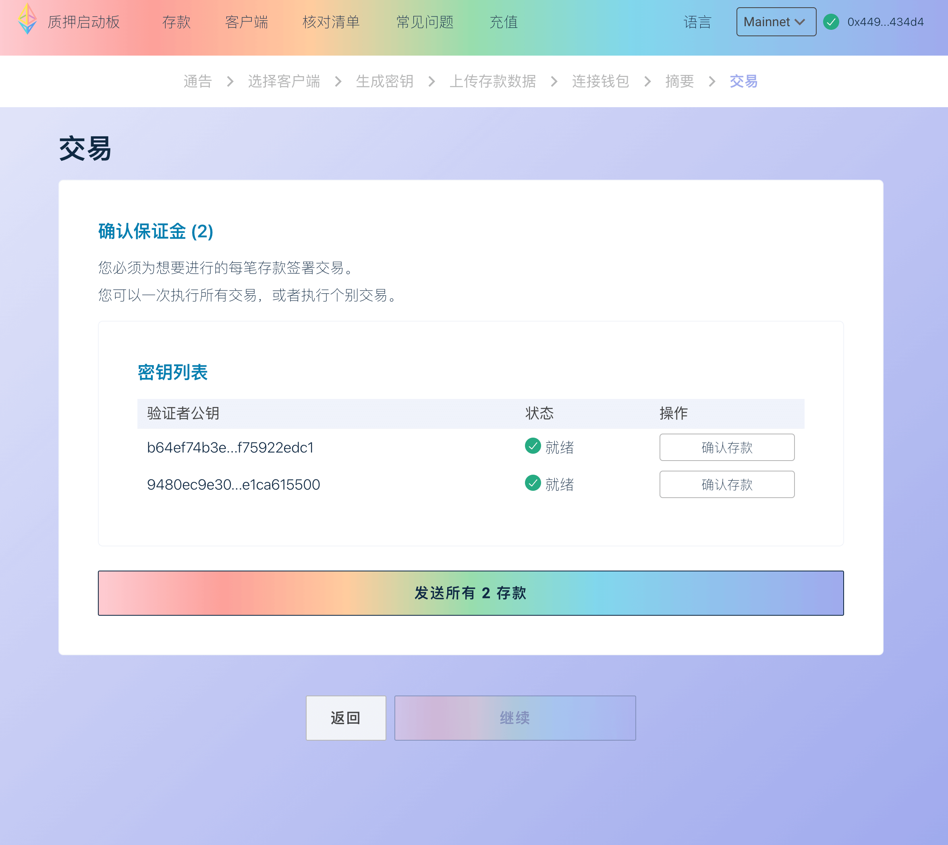Screen dimensions: 948x845
Task: Click the 继续 continue button
Action: click(x=515, y=718)
